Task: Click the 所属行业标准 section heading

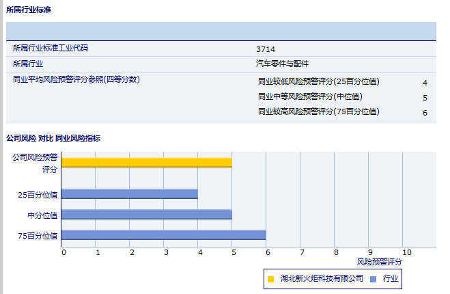Action: (x=28, y=10)
